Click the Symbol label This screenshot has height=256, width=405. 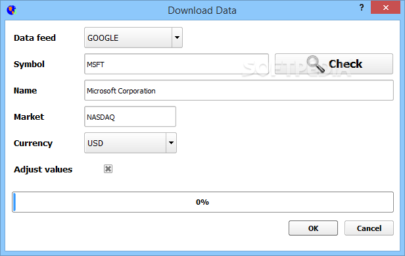point(29,64)
